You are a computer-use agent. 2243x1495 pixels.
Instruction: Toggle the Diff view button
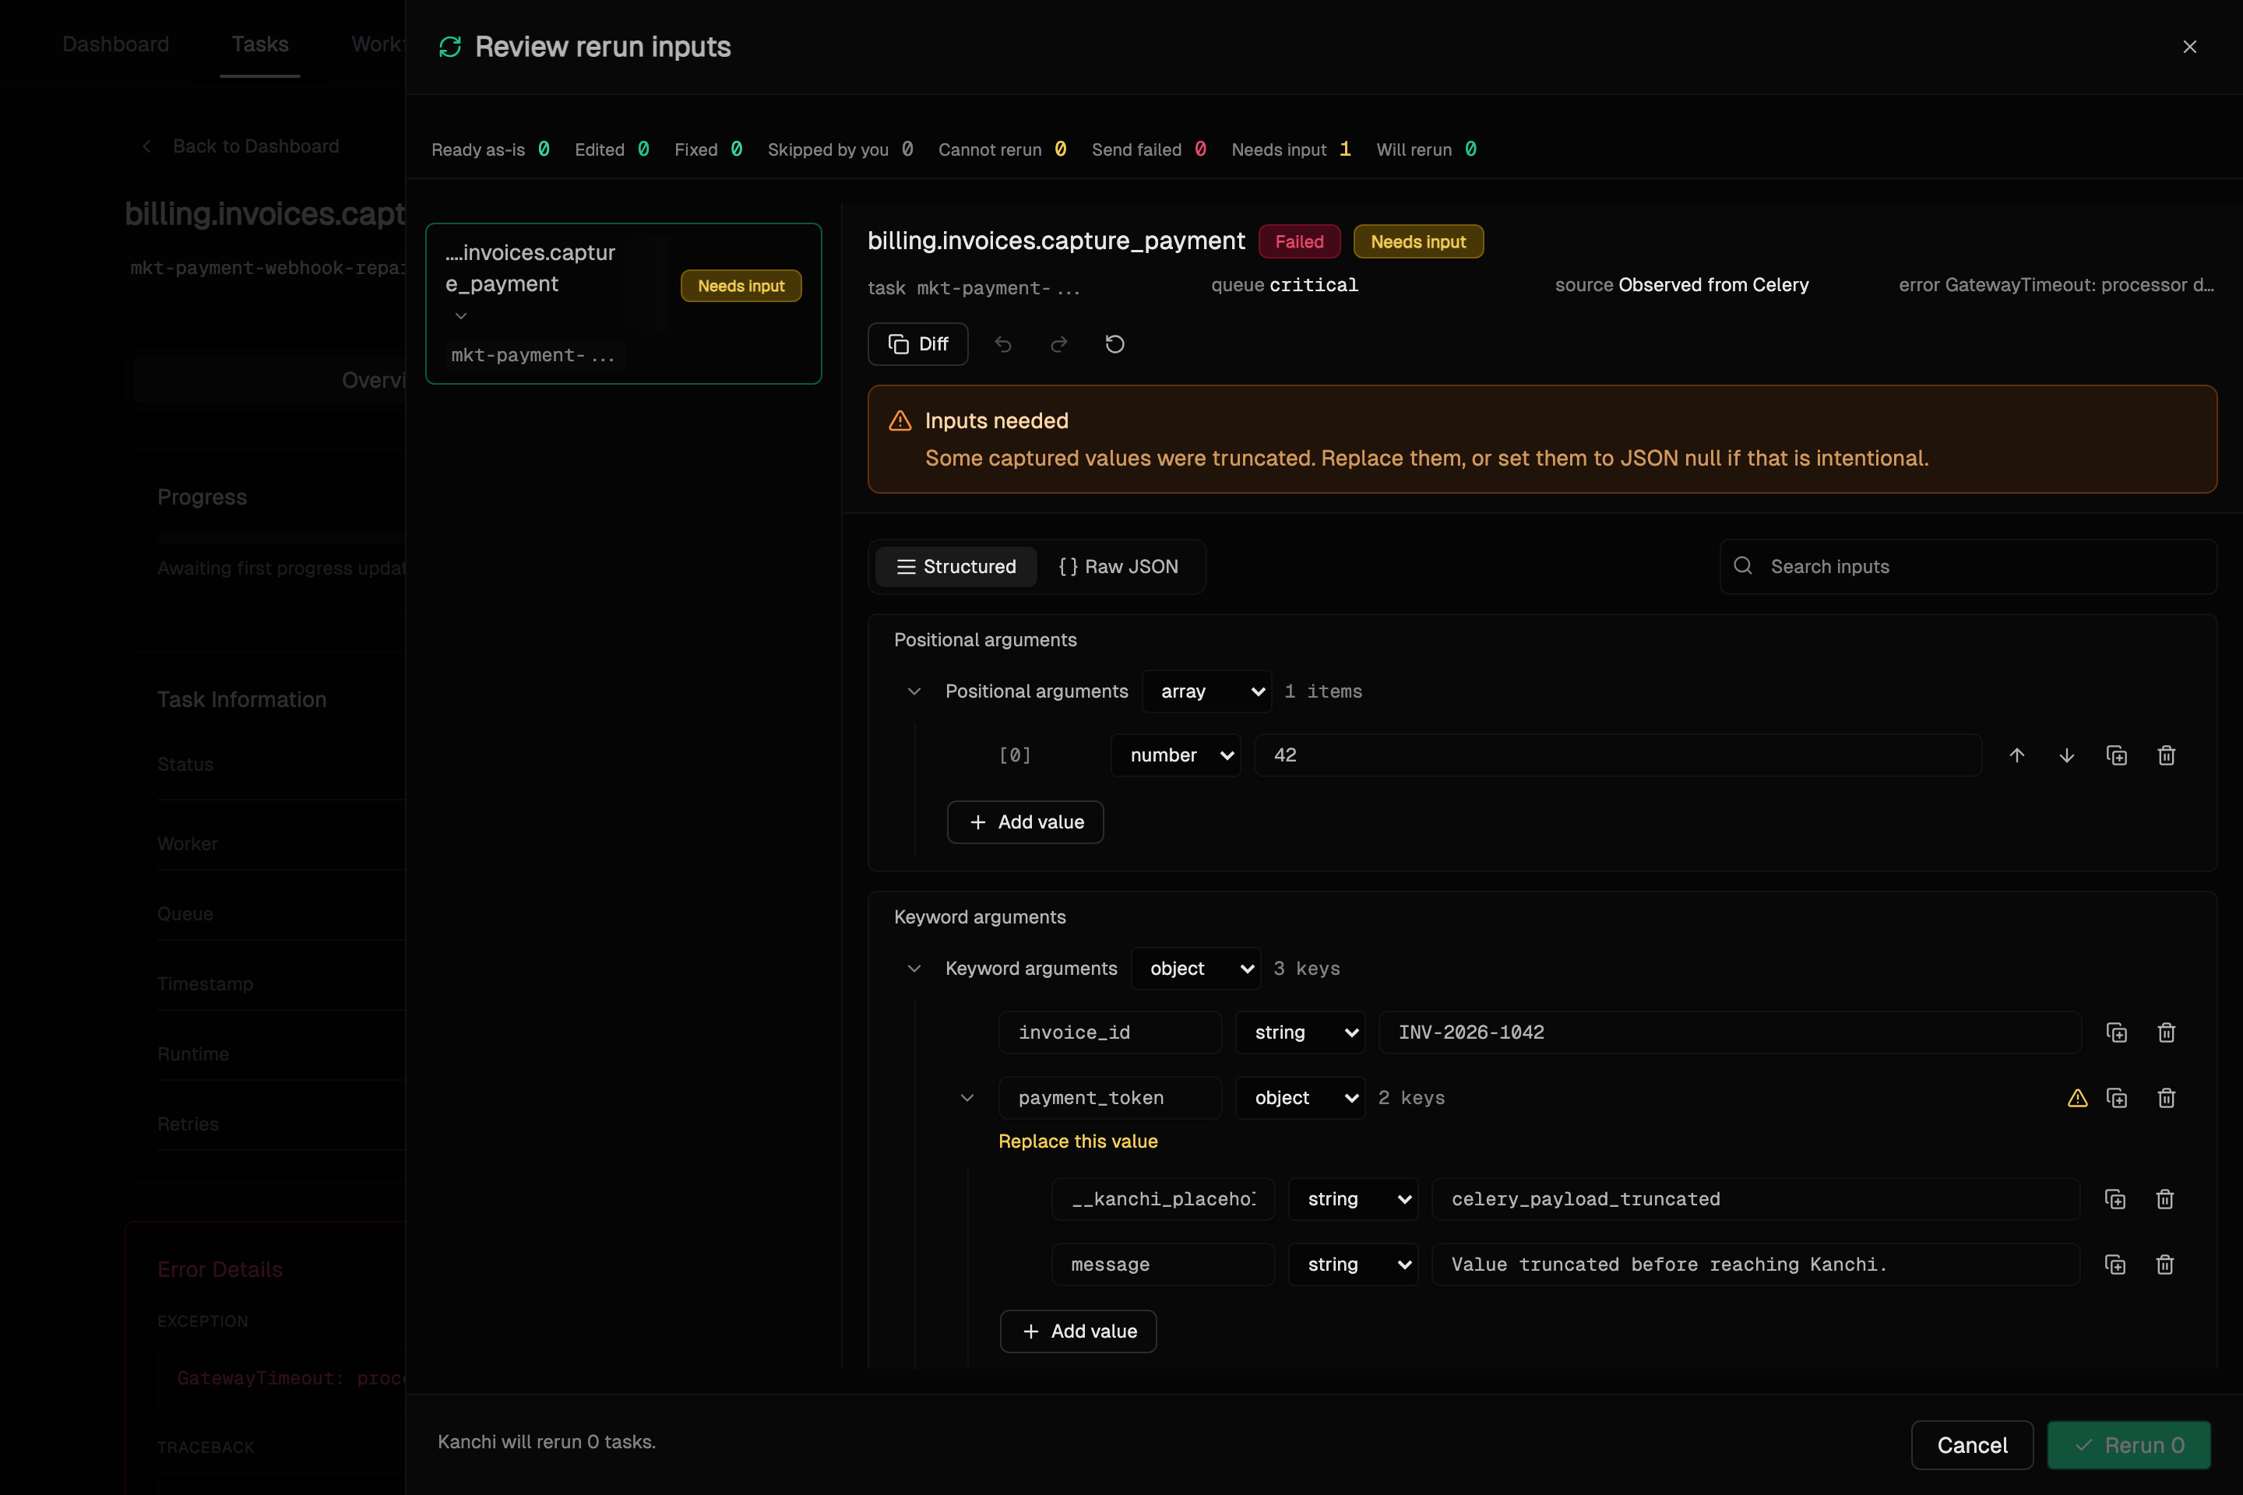click(x=917, y=344)
